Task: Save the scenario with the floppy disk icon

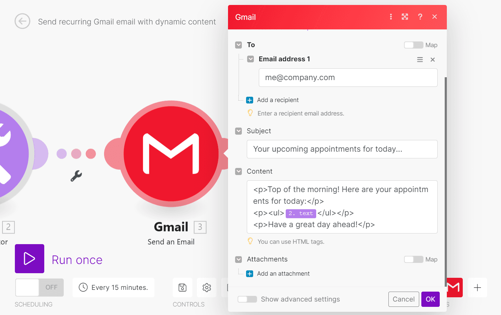Action: (182, 287)
